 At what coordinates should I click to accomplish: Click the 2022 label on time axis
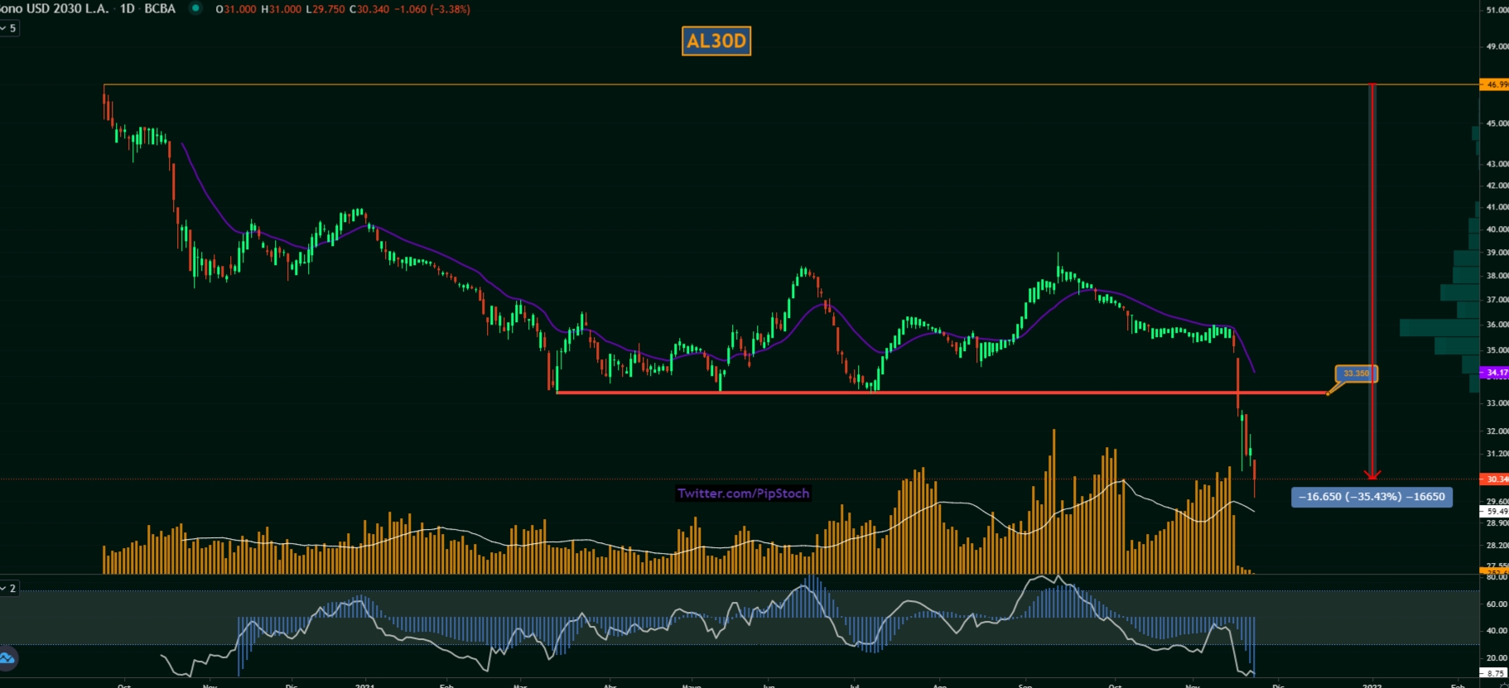coord(1372,685)
